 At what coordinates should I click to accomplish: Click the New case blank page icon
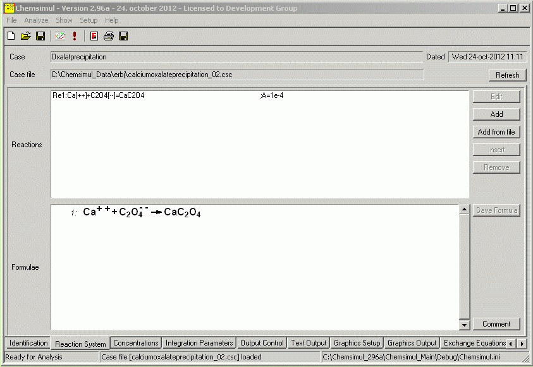tap(11, 36)
